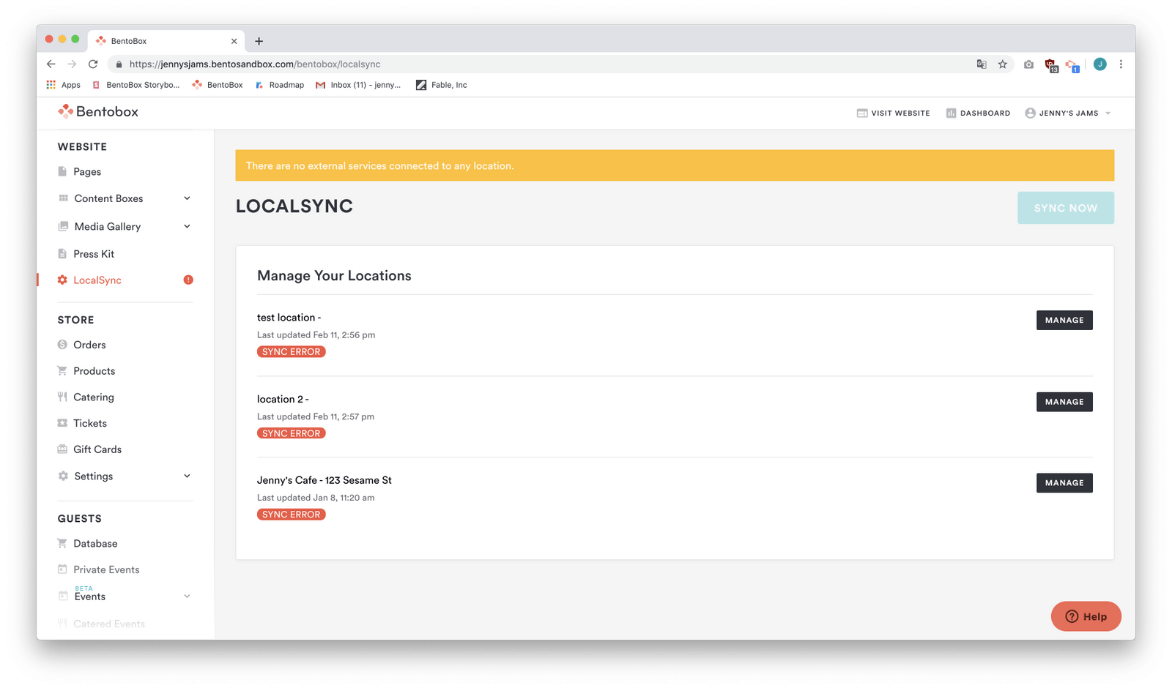Manage the test location
This screenshot has height=688, width=1172.
pyautogui.click(x=1064, y=321)
